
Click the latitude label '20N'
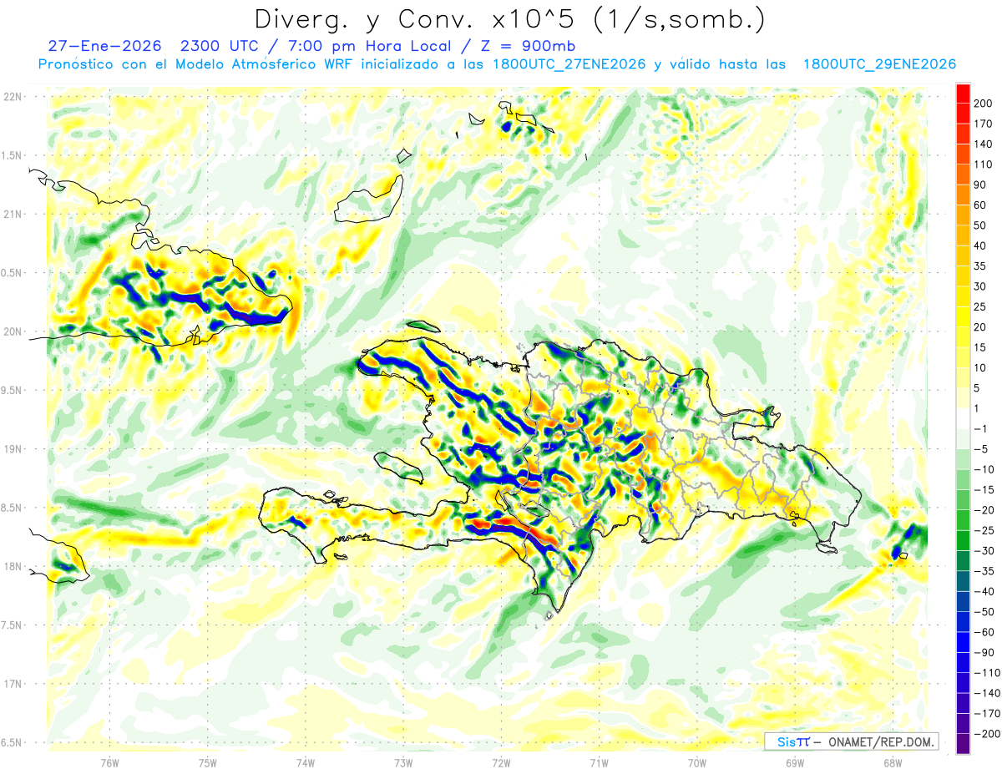click(x=13, y=331)
